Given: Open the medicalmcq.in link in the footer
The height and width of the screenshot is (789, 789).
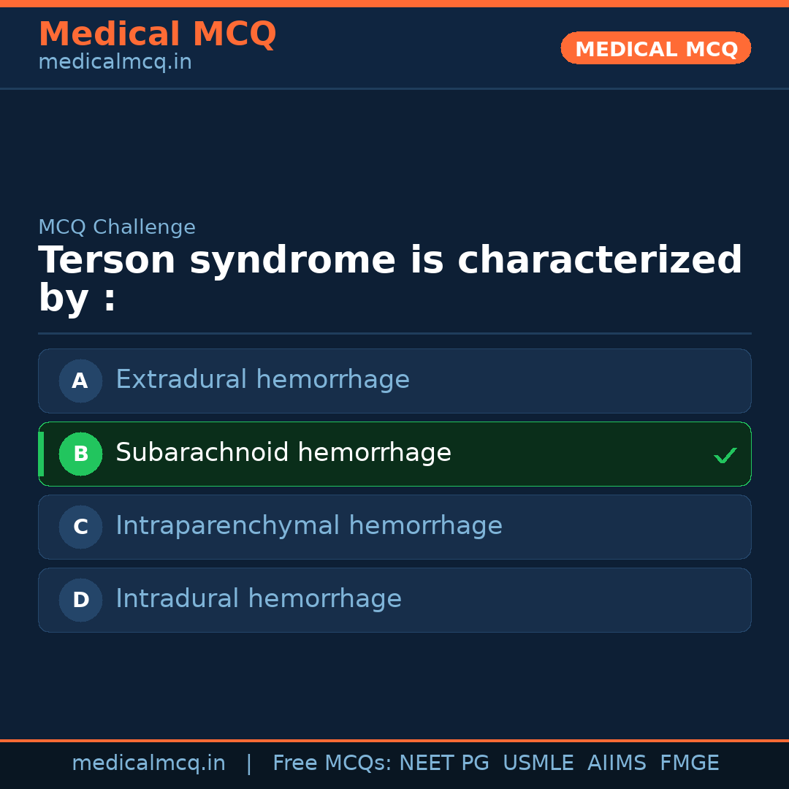Looking at the screenshot, I should [x=148, y=763].
